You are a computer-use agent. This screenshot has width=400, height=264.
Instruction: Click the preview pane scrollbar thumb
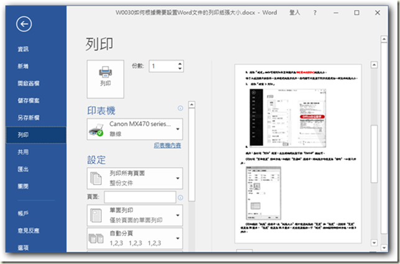(x=374, y=154)
